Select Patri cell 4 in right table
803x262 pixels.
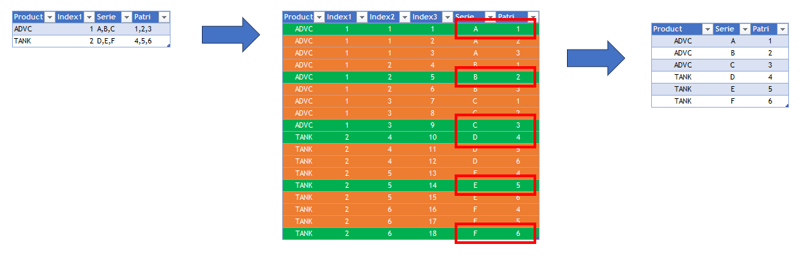point(770,78)
